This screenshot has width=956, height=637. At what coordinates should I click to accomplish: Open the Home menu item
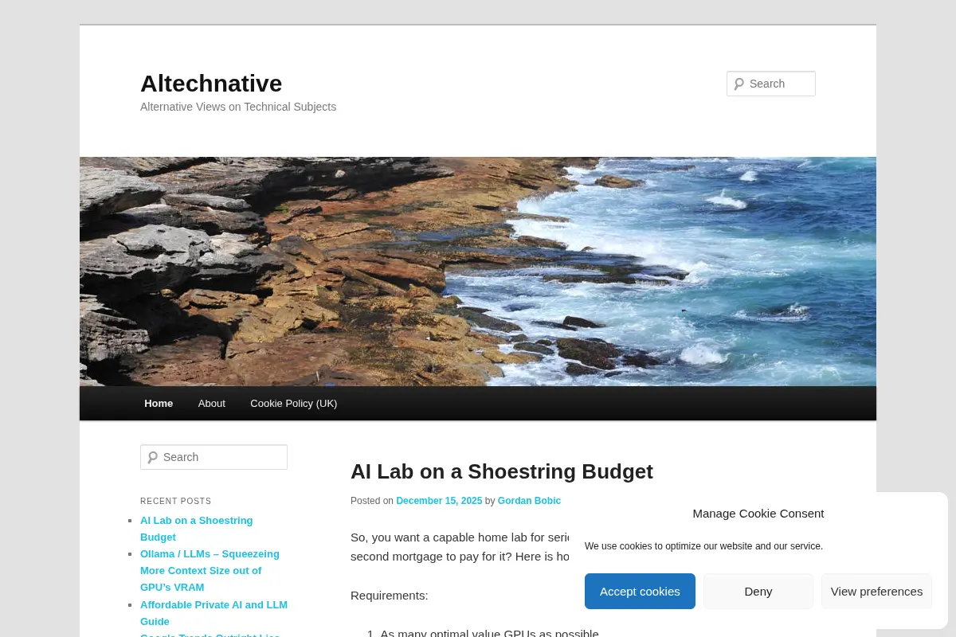159,404
